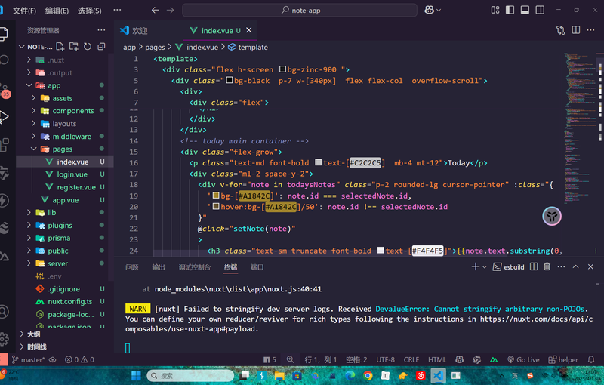Change language mode via HTML status item
This screenshot has width=604, height=385.
point(437,359)
